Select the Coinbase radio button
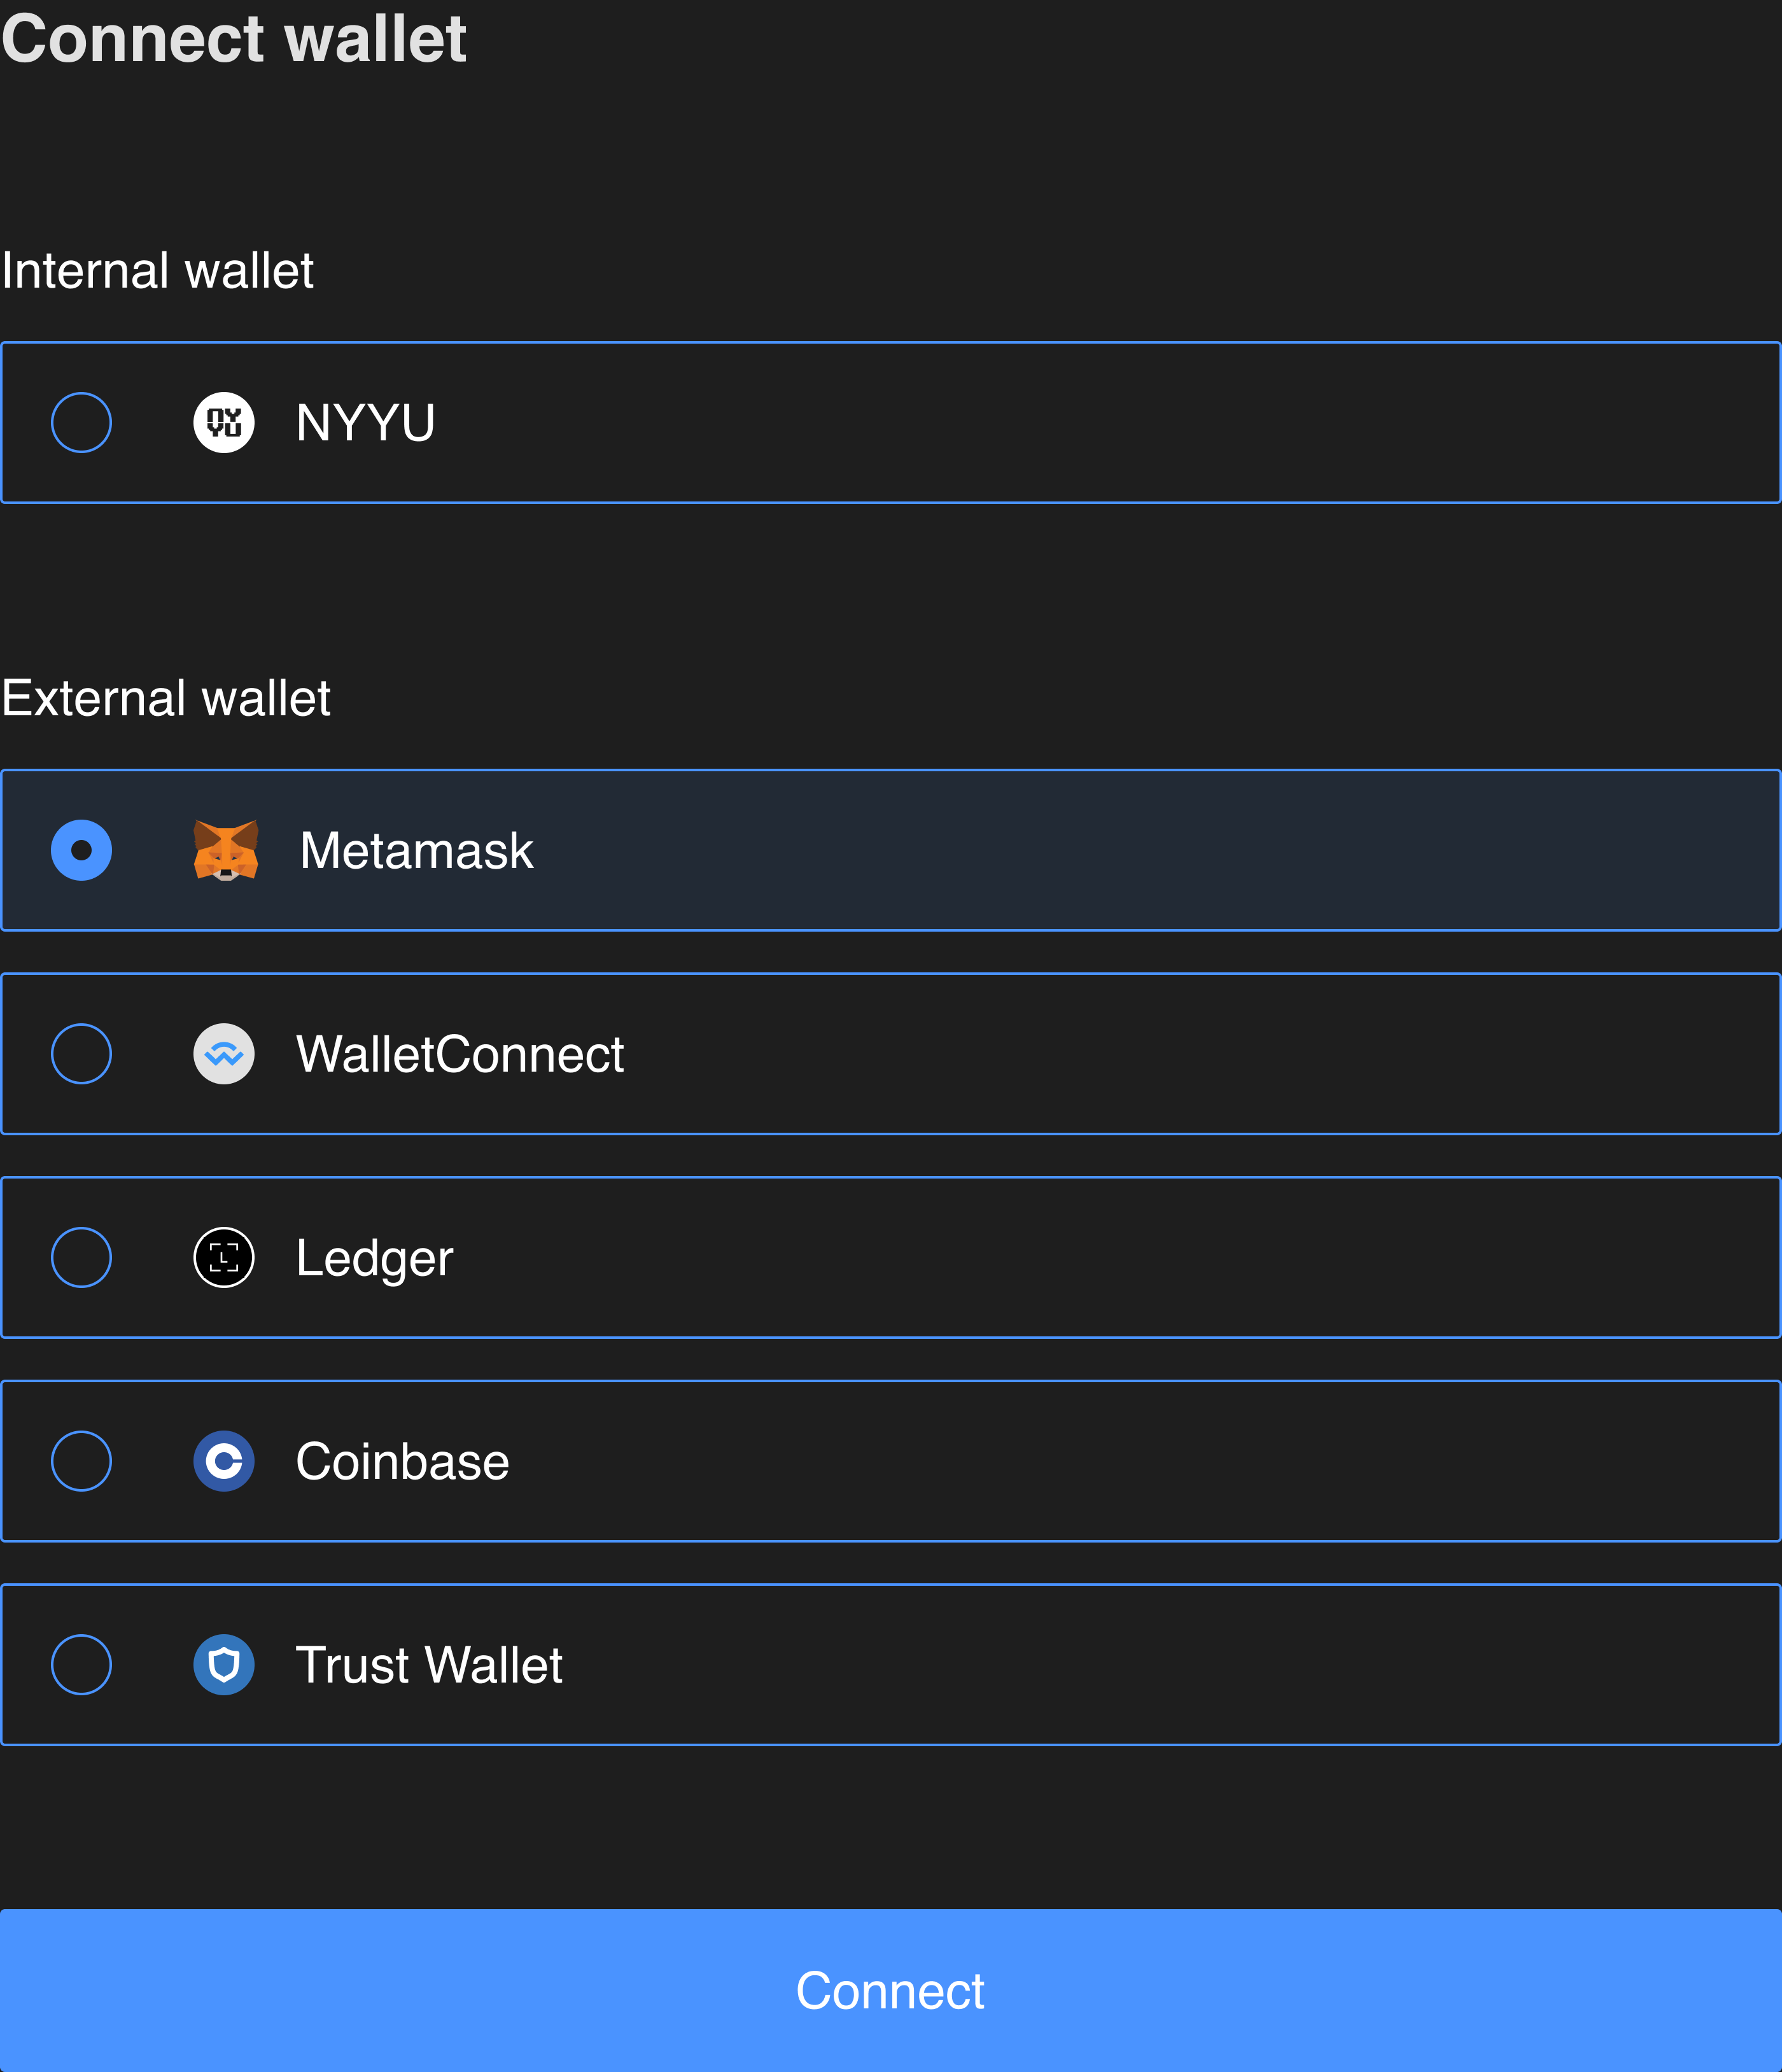Viewport: 1782px width, 2072px height. [x=81, y=1461]
